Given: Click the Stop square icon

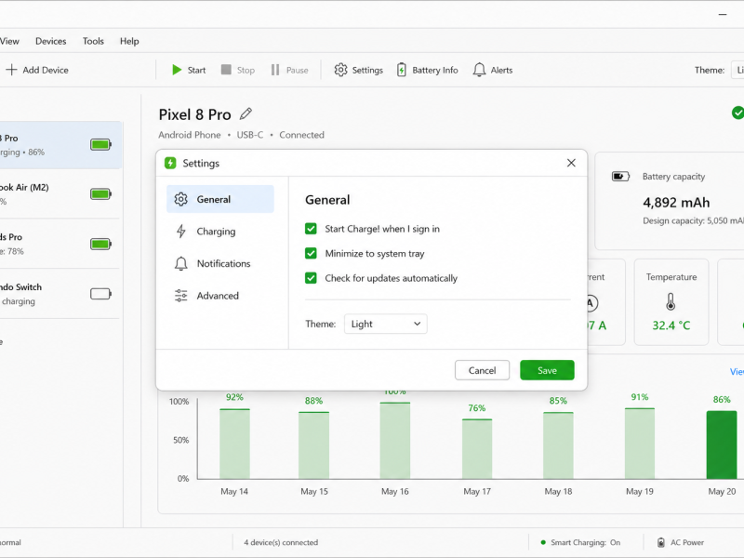Looking at the screenshot, I should point(226,71).
